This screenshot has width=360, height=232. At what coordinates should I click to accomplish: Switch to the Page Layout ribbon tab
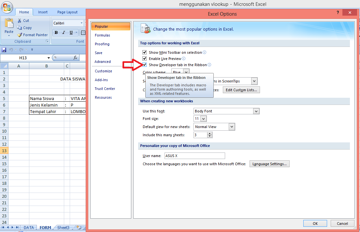coord(67,12)
